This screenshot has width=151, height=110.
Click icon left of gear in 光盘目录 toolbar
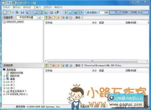click(x=63, y=18)
